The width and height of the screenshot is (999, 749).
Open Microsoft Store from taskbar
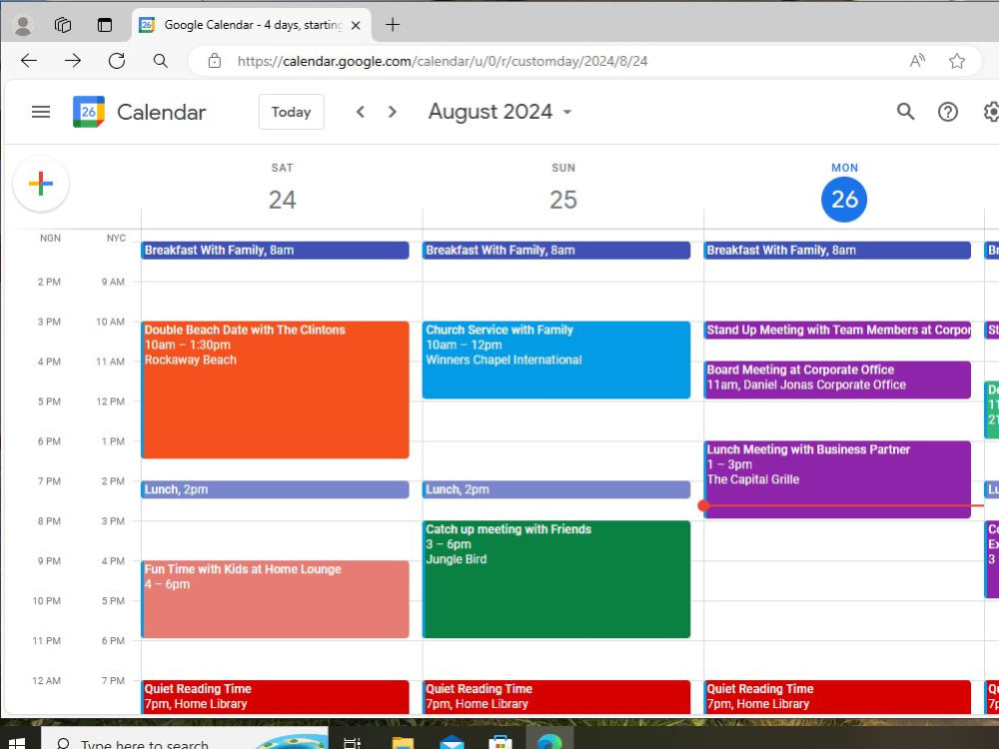(500, 743)
